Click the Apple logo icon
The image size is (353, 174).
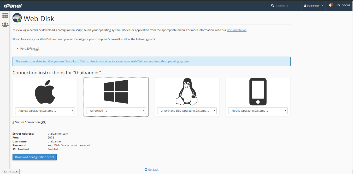45,92
